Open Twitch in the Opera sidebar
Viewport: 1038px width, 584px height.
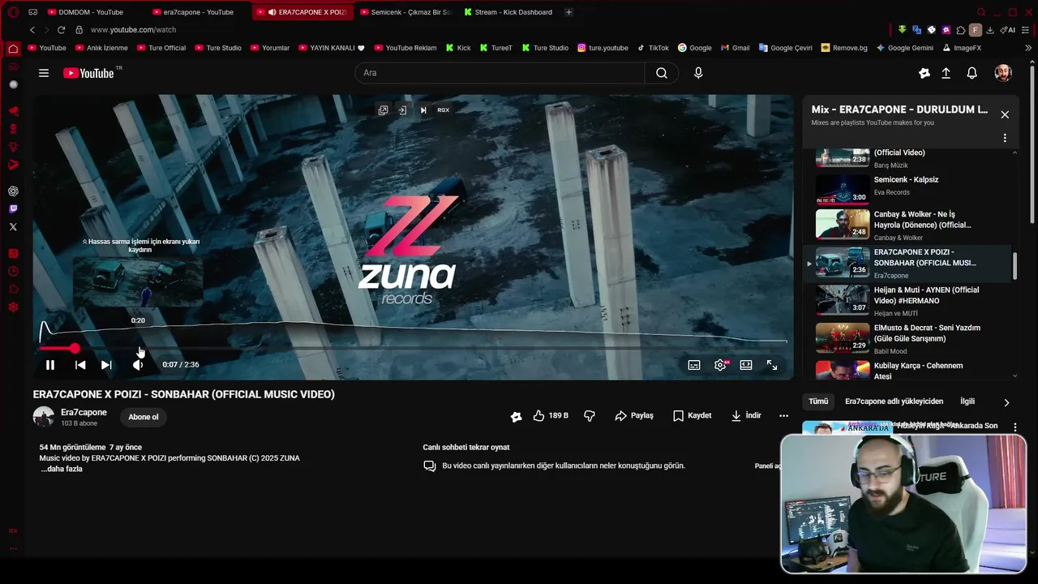click(x=13, y=209)
